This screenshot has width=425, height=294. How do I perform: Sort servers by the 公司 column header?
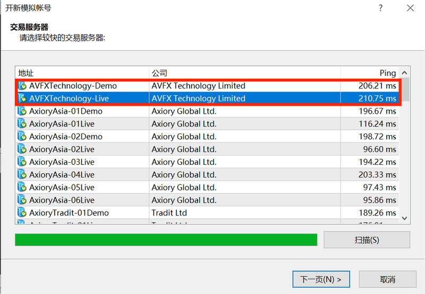coord(245,73)
